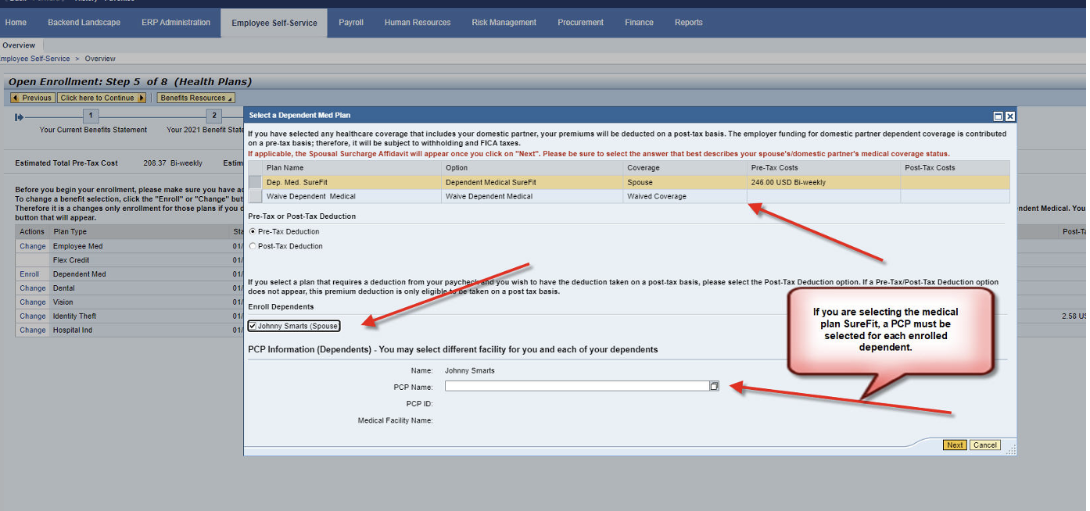This screenshot has height=511, width=1090.
Task: Close the Select a Dependent Med Plan dialog
Action: (x=1009, y=116)
